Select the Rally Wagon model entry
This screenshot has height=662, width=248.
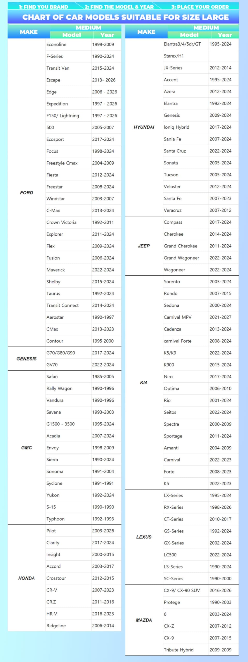click(59, 388)
